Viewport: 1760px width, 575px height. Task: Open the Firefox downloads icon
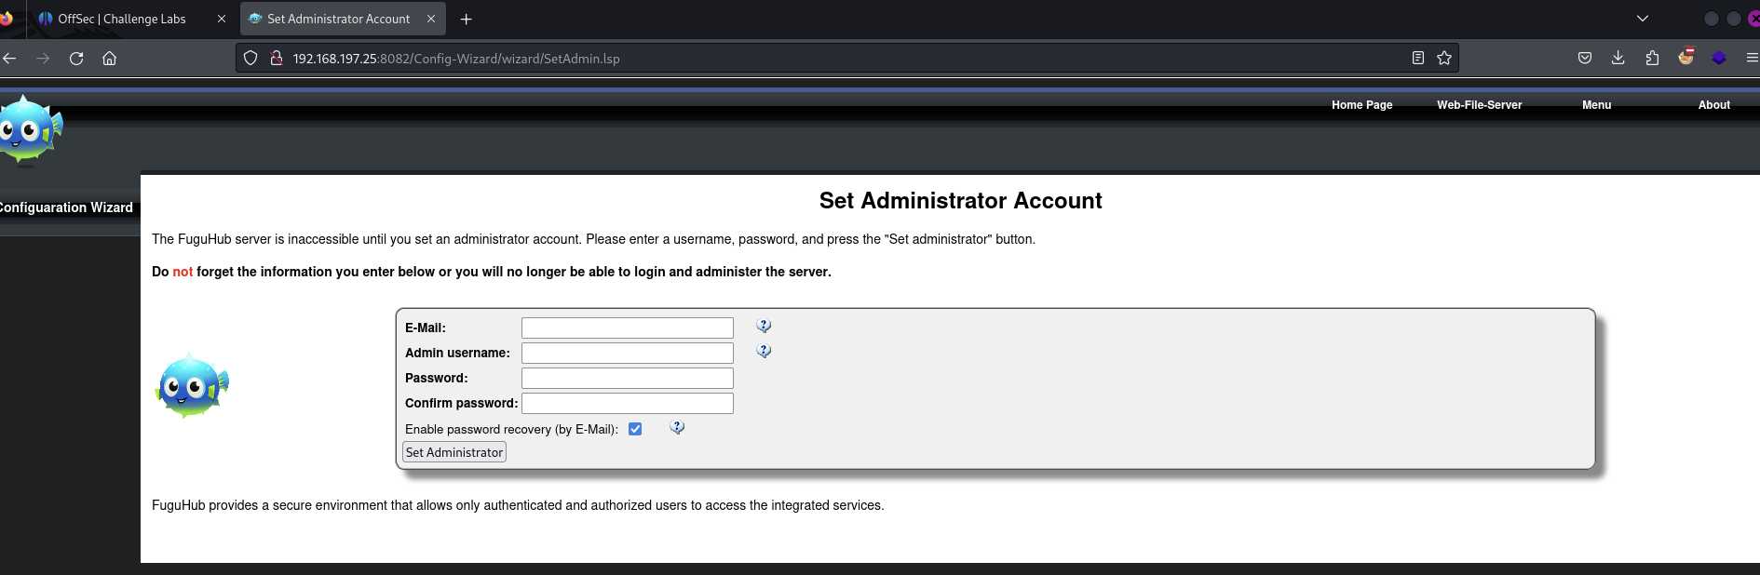[x=1618, y=59]
